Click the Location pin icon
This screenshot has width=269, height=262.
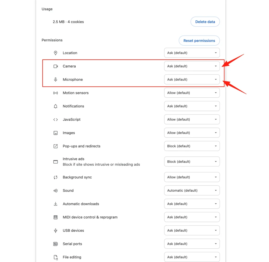pos(55,53)
